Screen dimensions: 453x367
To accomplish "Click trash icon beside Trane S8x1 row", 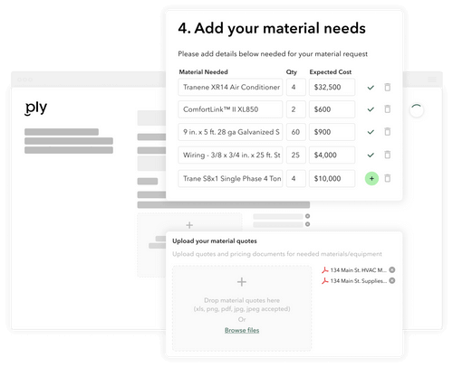I will 387,178.
